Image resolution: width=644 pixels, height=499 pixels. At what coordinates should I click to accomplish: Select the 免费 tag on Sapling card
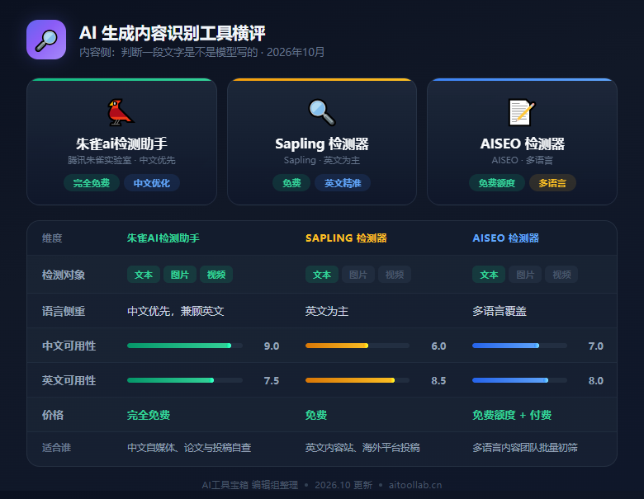pos(291,183)
